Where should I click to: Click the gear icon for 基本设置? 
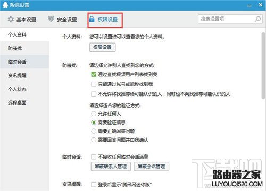click(x=11, y=19)
